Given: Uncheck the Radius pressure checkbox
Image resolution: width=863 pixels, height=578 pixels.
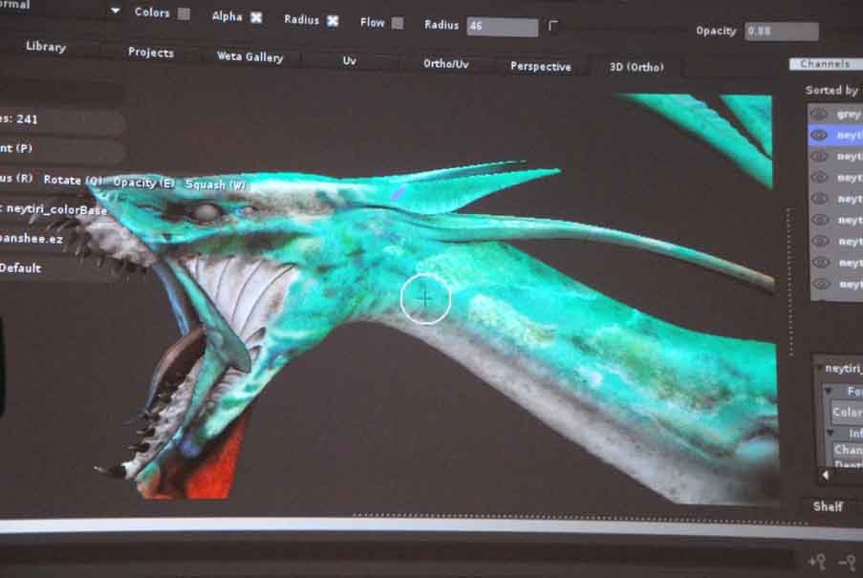Looking at the screenshot, I should (333, 21).
